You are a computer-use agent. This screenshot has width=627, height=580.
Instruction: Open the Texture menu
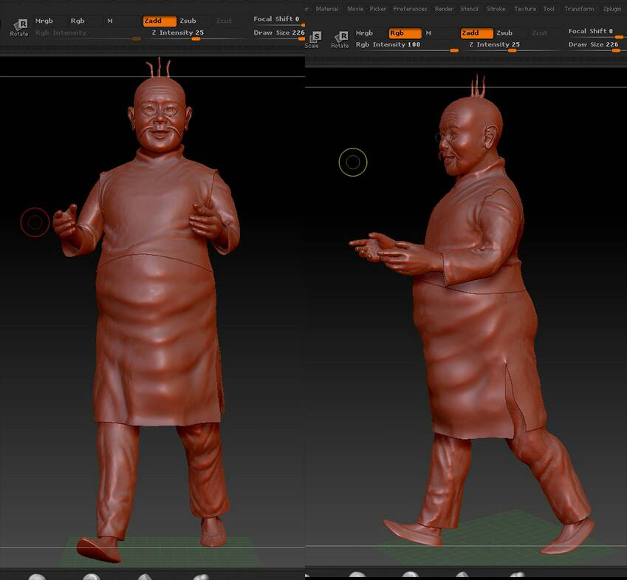[x=525, y=9]
